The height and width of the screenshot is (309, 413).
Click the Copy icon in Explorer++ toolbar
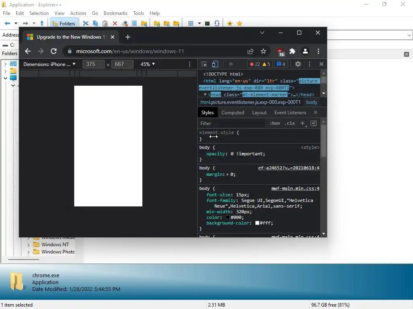[x=95, y=23]
